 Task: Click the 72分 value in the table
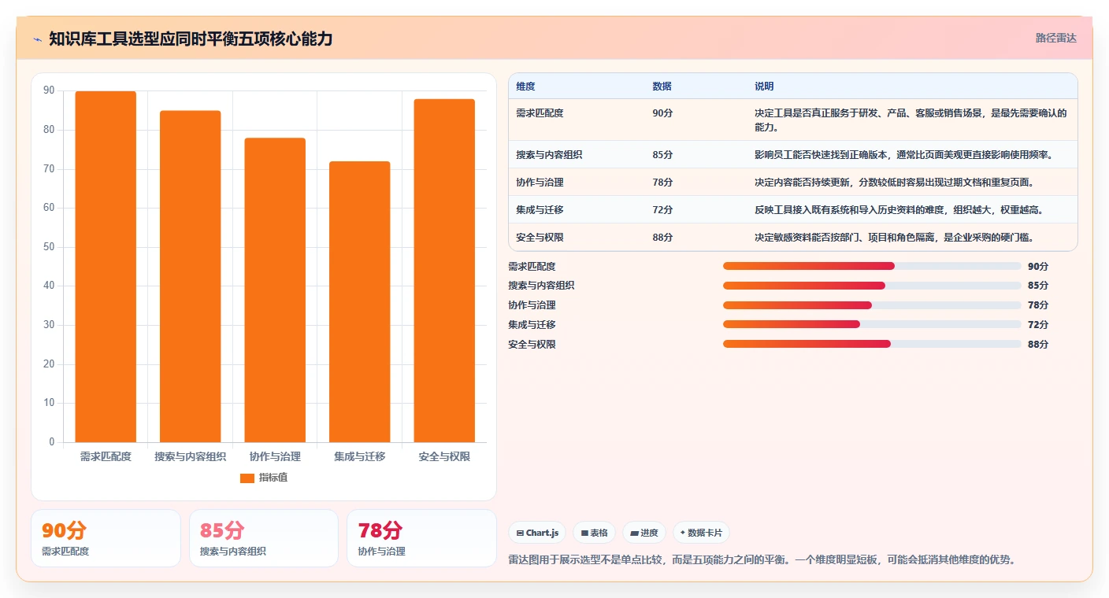[x=662, y=210]
